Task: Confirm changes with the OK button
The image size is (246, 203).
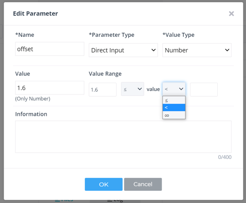Action: pyautogui.click(x=104, y=184)
